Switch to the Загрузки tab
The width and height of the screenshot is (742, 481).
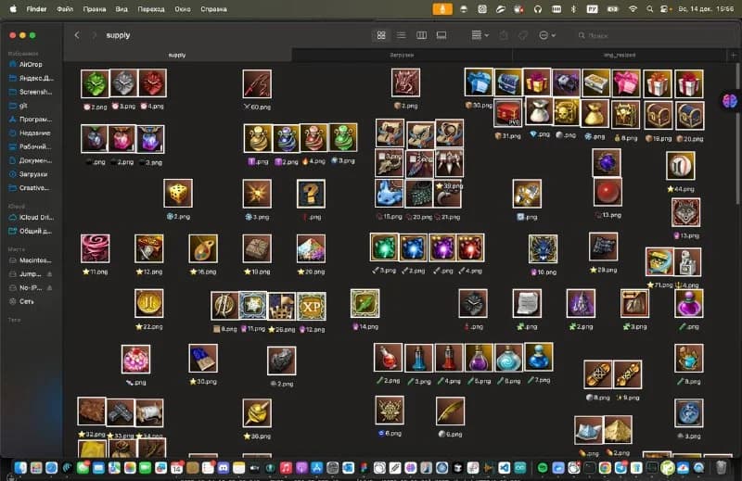pos(402,55)
